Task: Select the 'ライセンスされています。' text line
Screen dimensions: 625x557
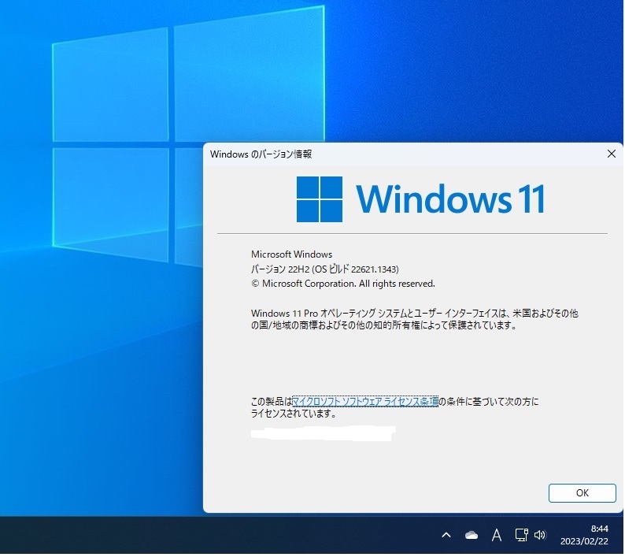Action: pos(294,414)
